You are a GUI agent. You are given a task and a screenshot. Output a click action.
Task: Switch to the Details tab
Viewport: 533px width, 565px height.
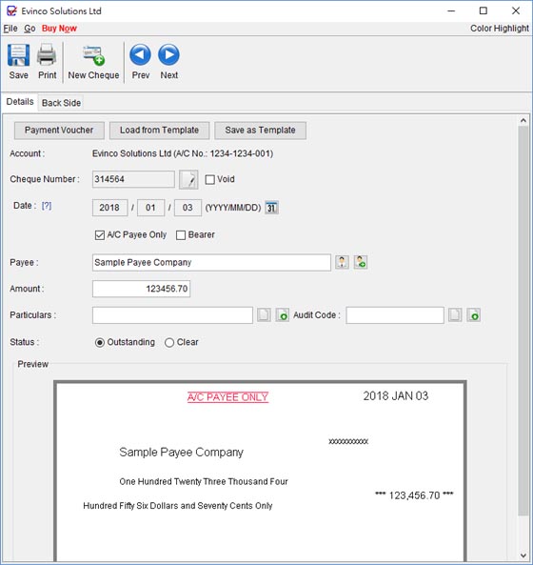pos(20,102)
